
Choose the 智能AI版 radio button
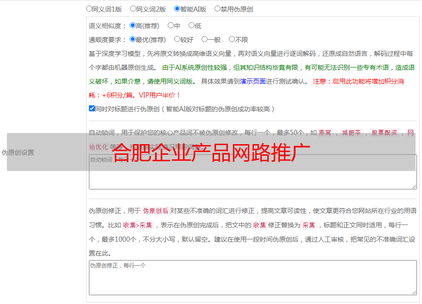click(x=177, y=9)
